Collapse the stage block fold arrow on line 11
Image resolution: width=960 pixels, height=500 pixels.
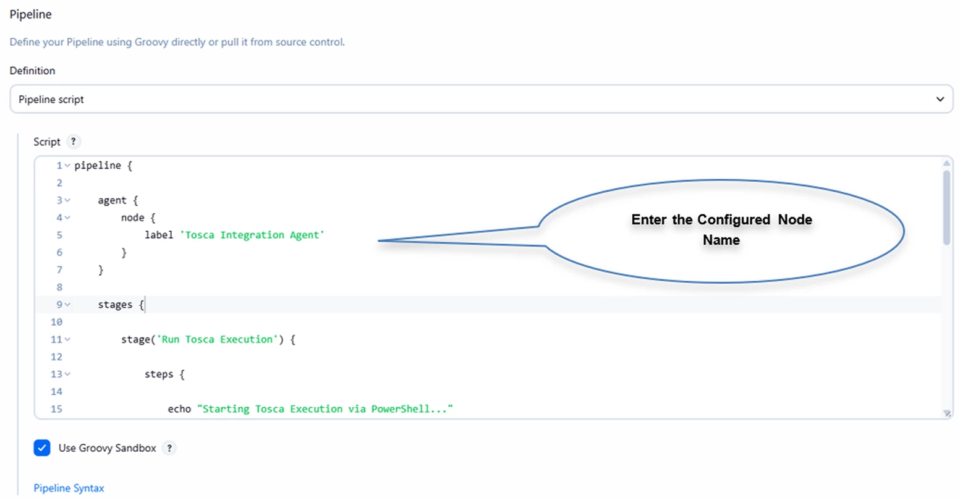[x=67, y=339]
